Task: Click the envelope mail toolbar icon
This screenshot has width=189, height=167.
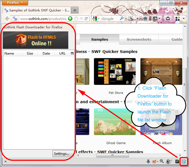Action: pos(168,19)
